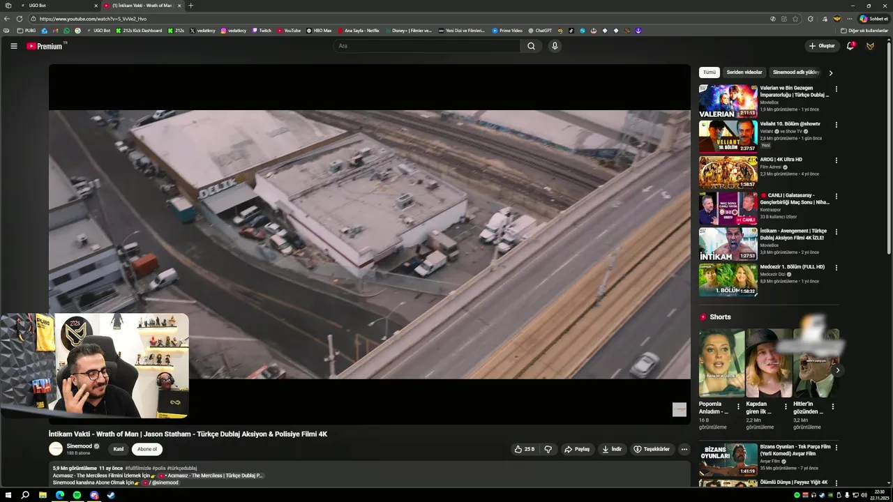The height and width of the screenshot is (502, 893).
Task: Open more actions ellipsis under video
Action: tap(684, 449)
